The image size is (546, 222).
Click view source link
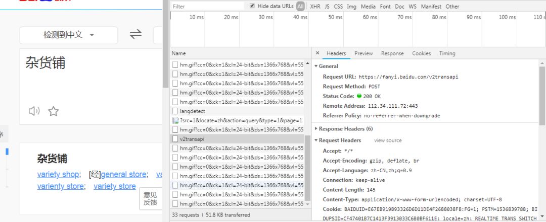388,140
